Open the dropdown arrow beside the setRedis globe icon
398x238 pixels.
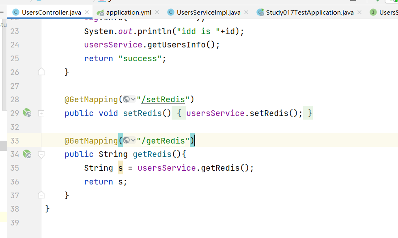pos(133,99)
